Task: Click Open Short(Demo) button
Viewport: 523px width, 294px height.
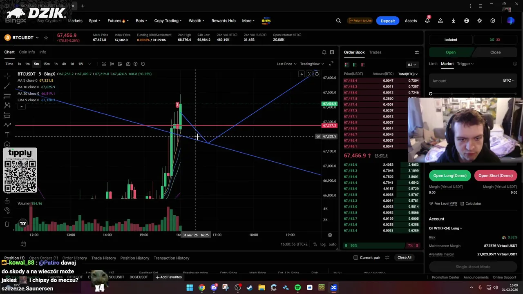Action: (x=496, y=176)
